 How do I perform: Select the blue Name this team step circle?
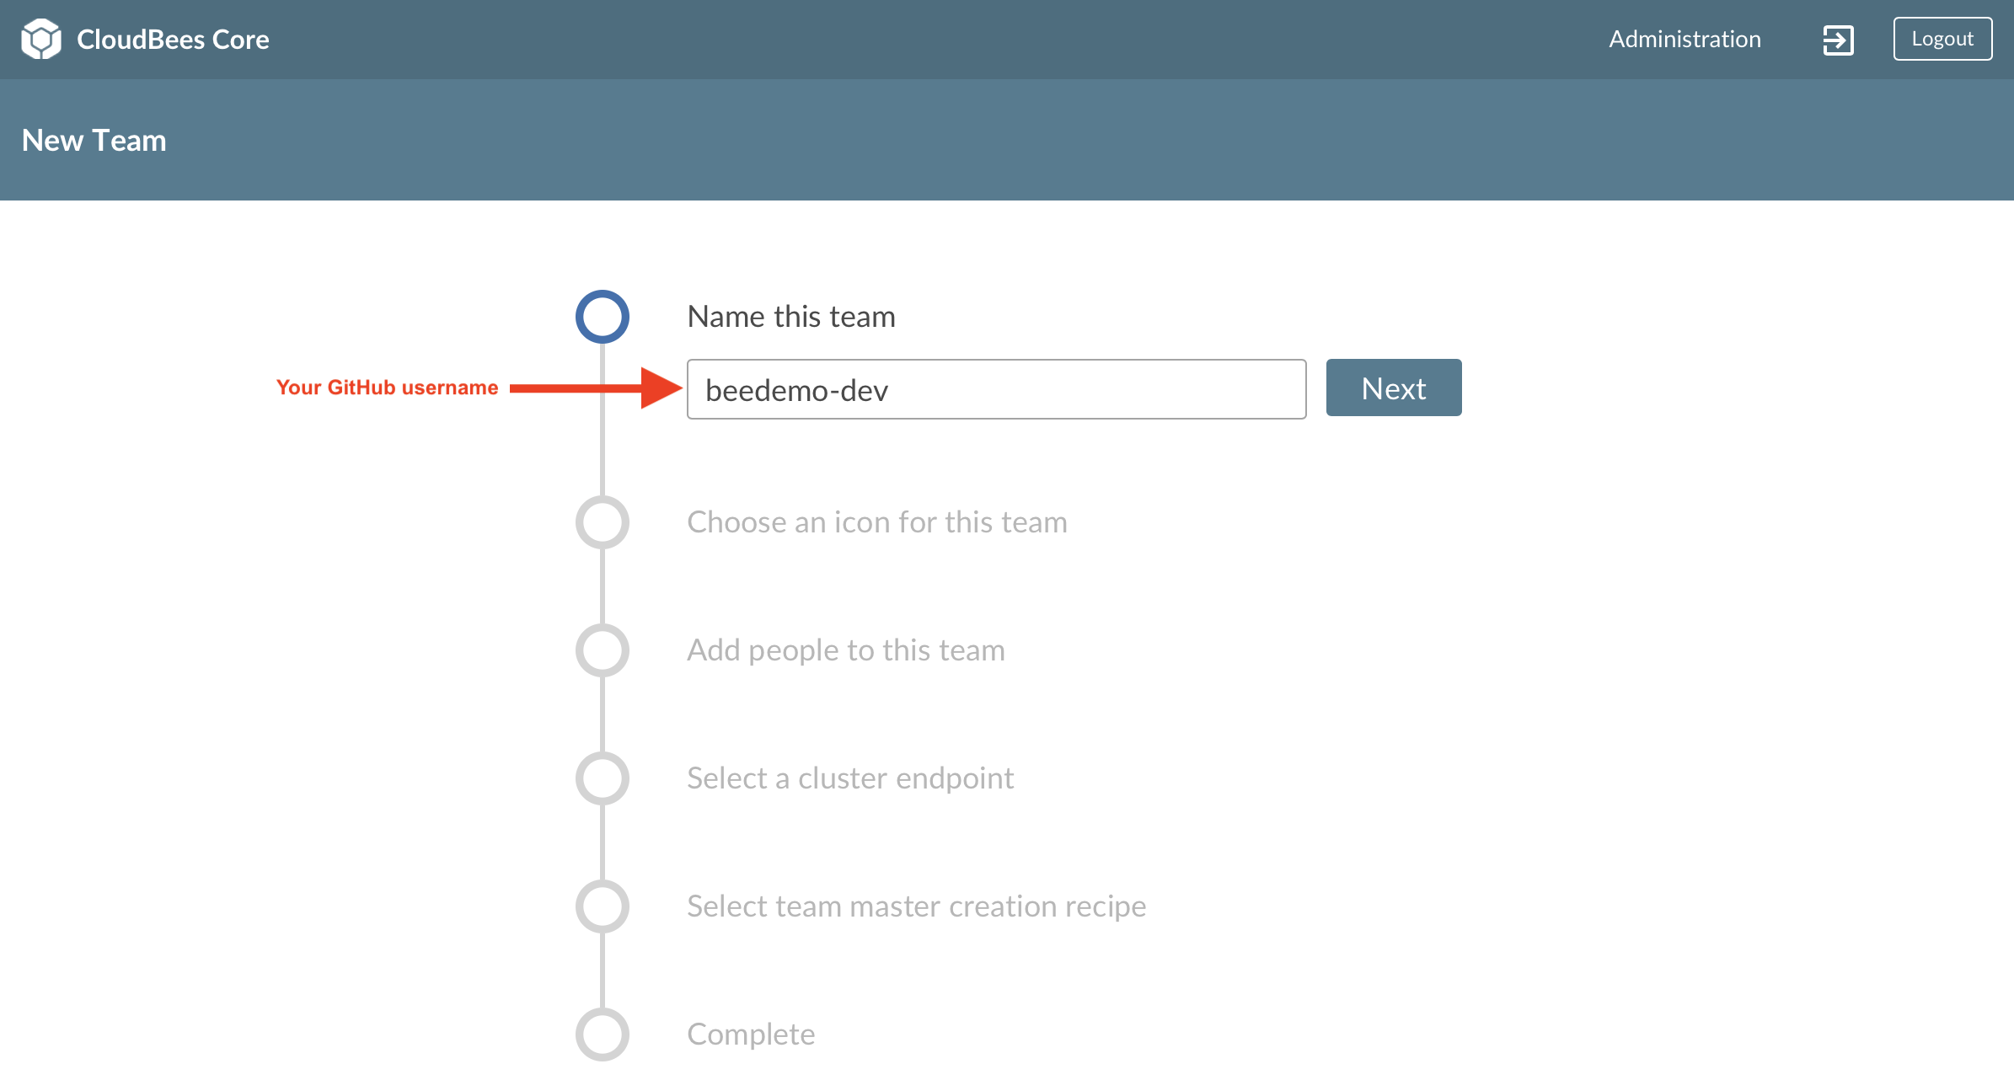(x=603, y=317)
